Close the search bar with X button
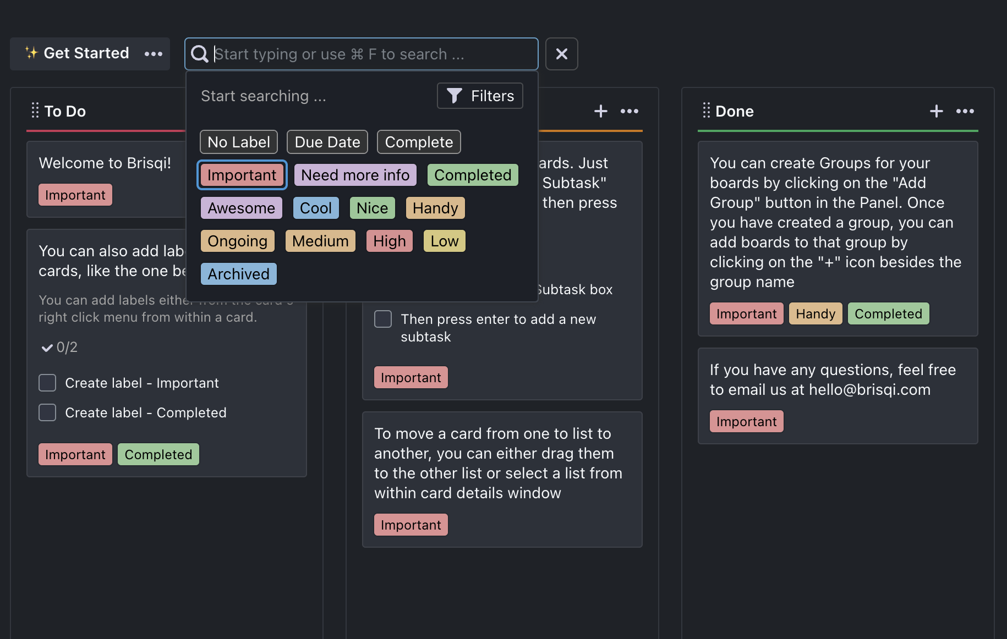 [561, 54]
